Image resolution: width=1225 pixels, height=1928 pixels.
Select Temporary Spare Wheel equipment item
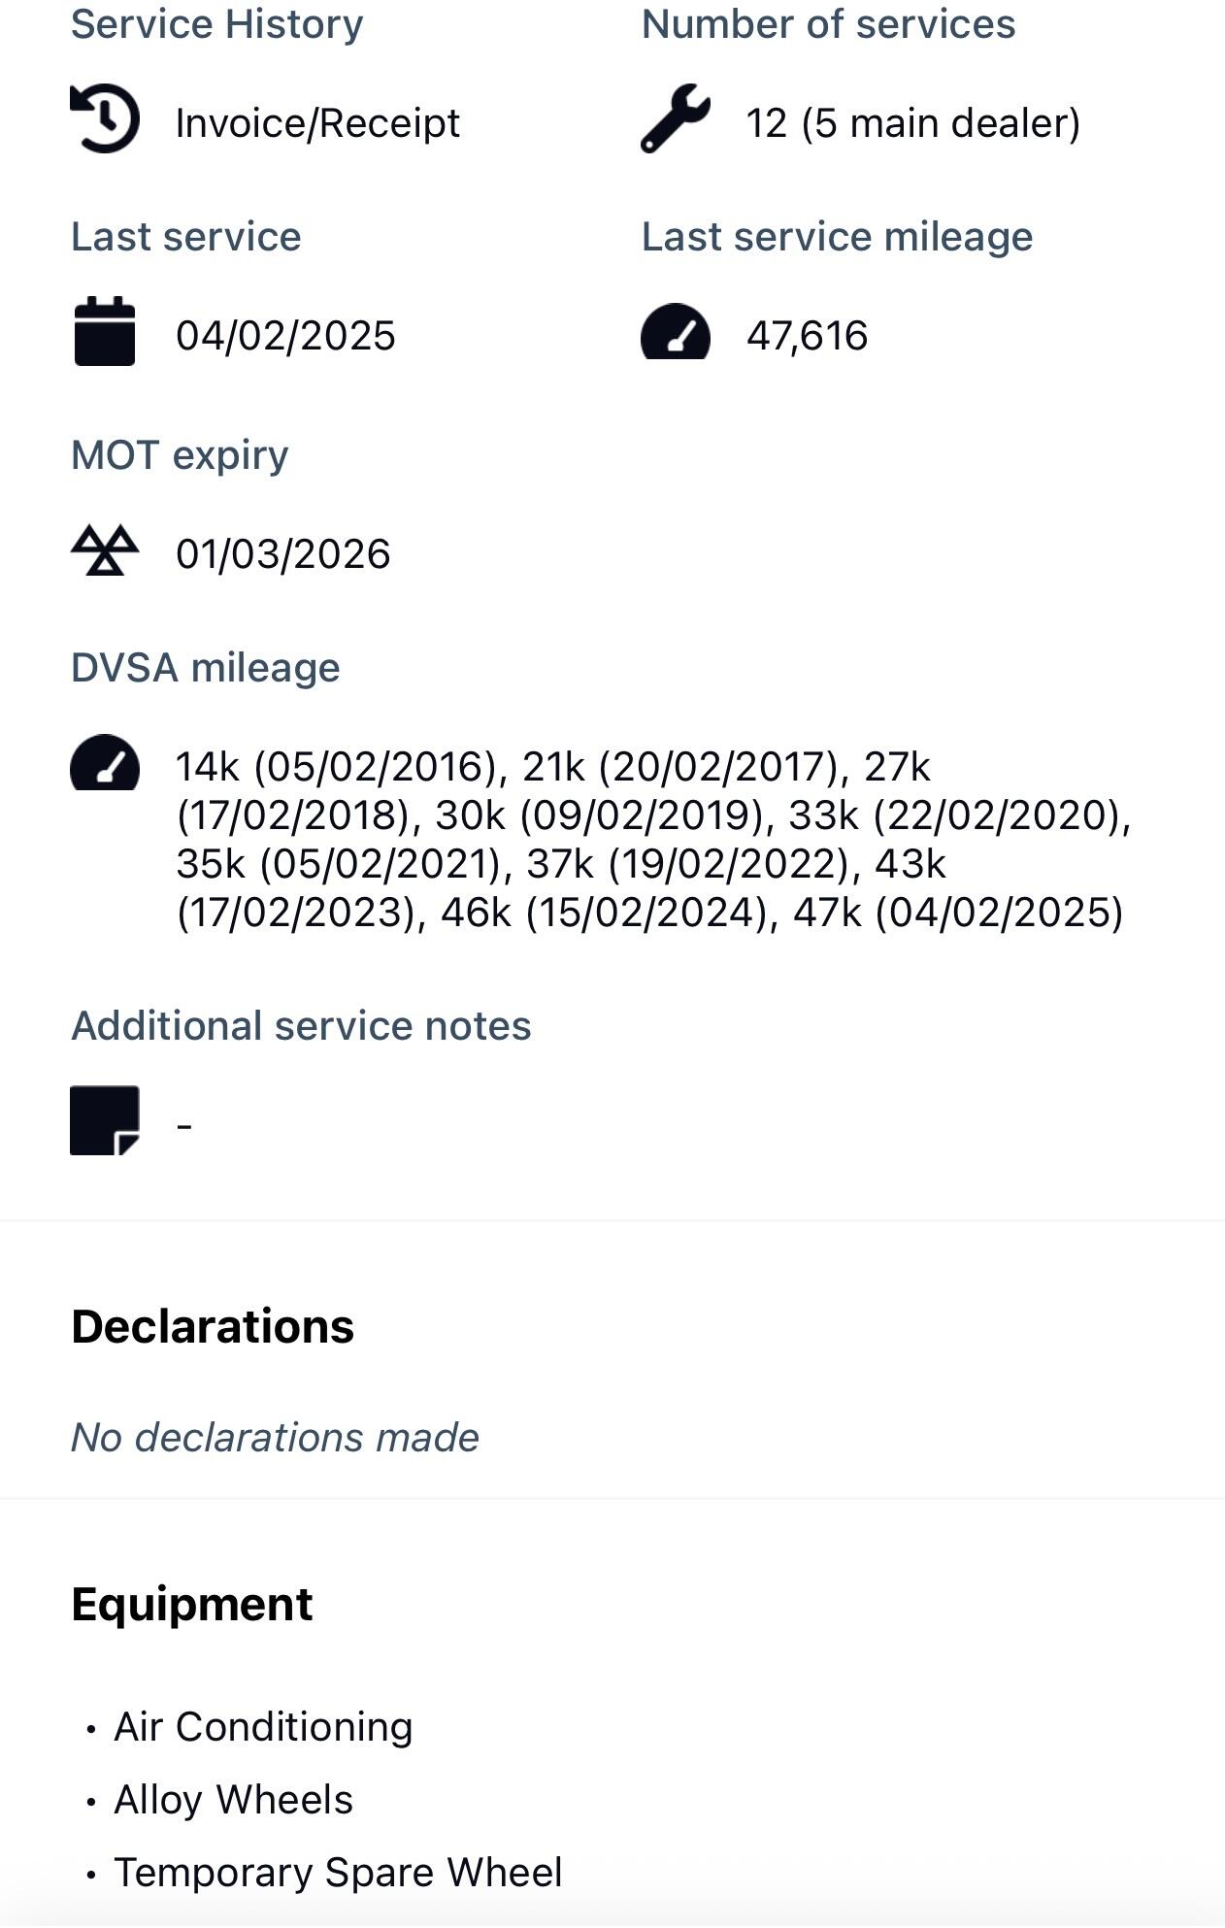tap(338, 1873)
